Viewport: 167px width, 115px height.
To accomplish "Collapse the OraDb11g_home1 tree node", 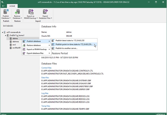I will point(5,35).
